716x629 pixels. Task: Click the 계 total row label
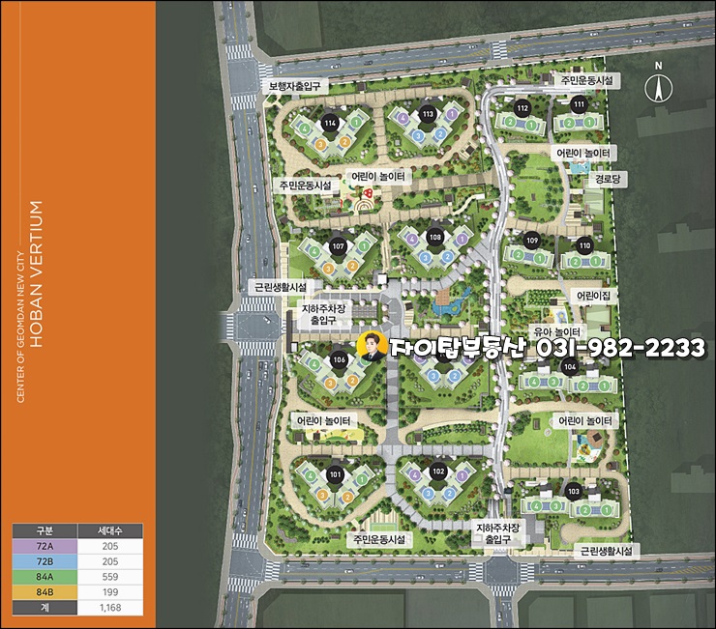tap(45, 608)
